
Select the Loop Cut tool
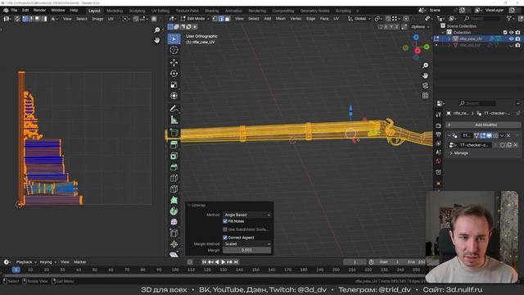coord(174,178)
